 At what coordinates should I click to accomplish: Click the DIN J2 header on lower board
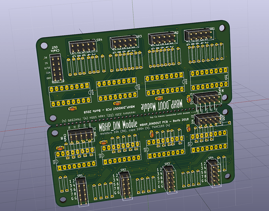point(208,119)
